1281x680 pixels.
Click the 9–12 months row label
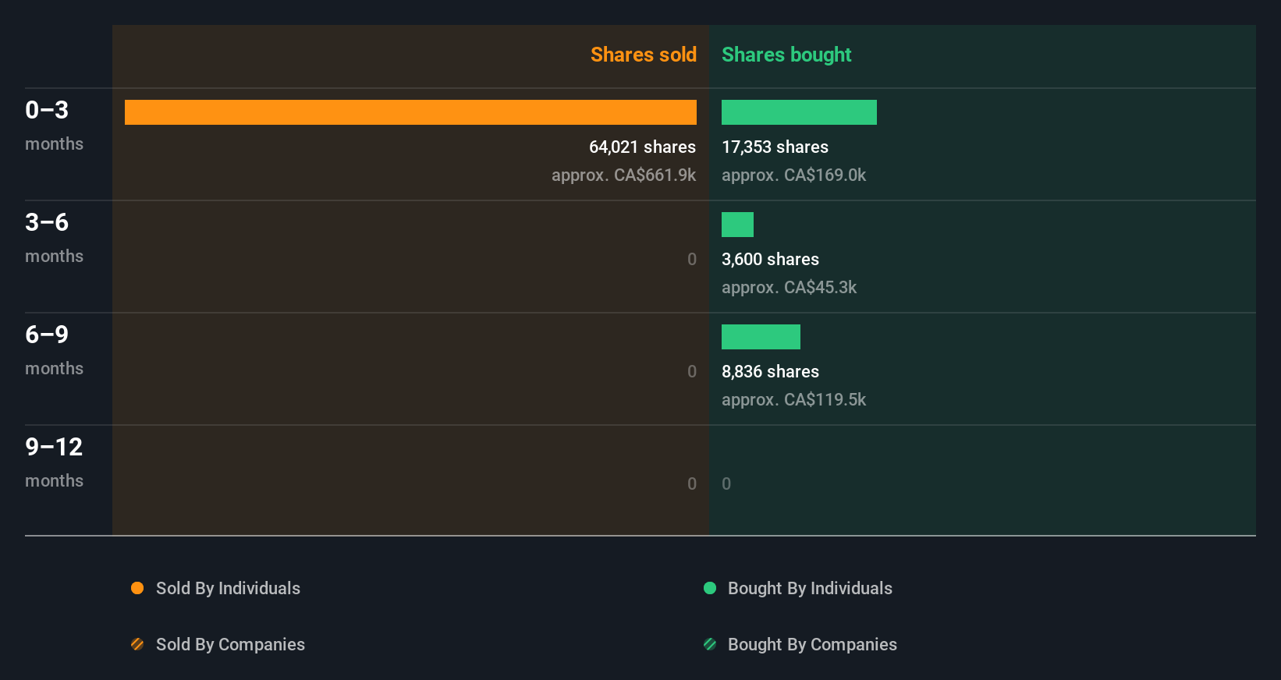54,462
